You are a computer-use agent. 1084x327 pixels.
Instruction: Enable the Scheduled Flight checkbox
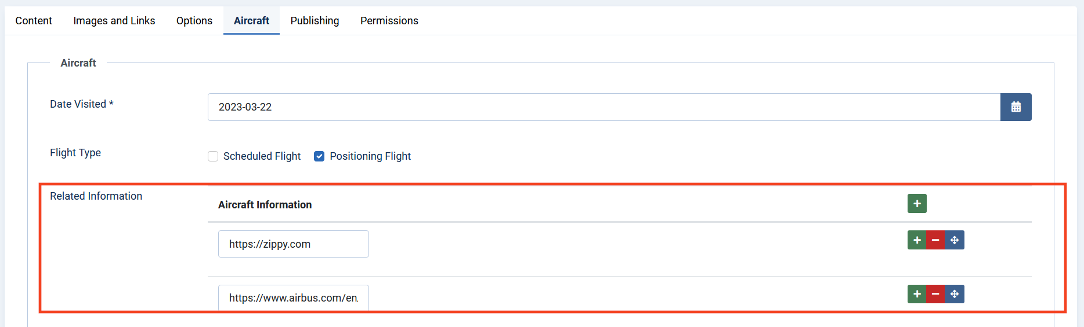tap(213, 156)
